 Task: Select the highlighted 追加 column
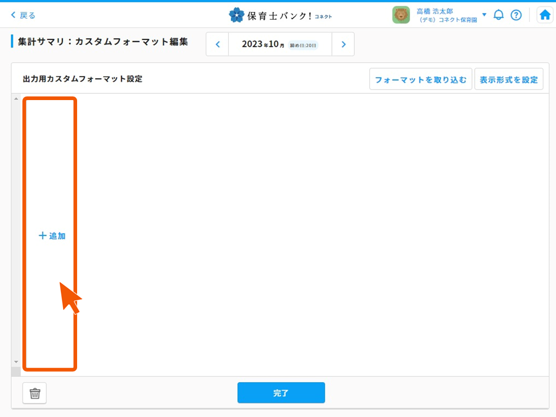pyautogui.click(x=50, y=236)
